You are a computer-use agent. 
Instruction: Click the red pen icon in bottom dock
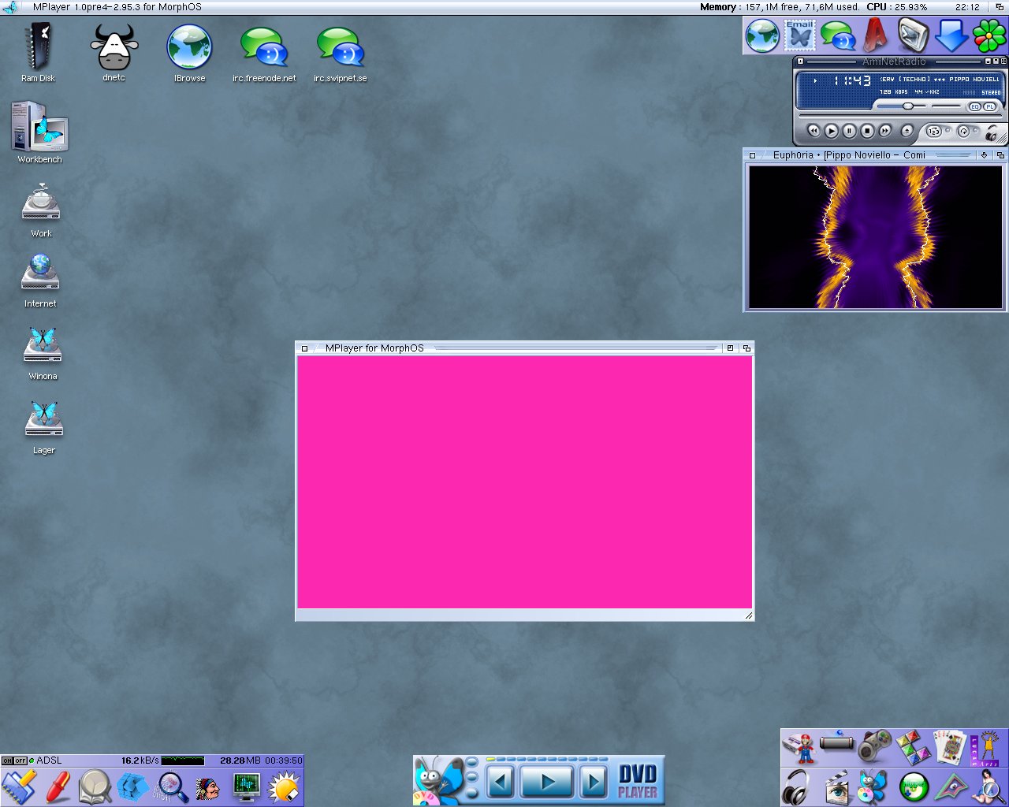(57, 787)
